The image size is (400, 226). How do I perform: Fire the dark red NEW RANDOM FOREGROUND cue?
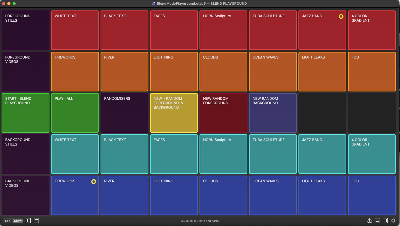pos(223,113)
